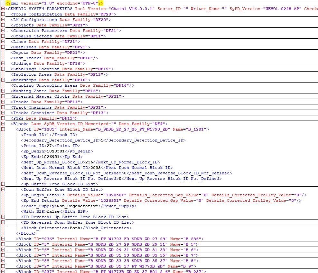This screenshot has height=273, width=318.
Task: Click Kp_Begin value 1020501 element
Action: click(57, 151)
